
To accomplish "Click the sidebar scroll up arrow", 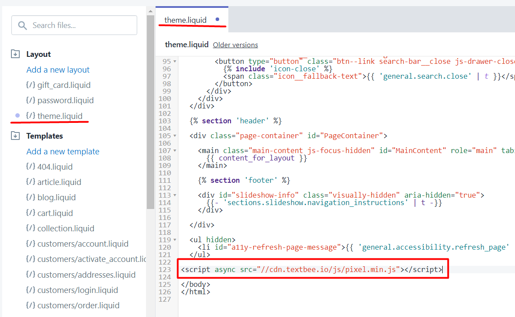I will coord(150,11).
